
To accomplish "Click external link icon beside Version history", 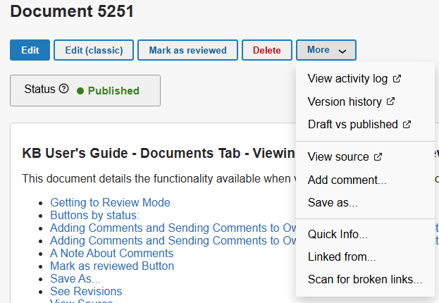I will [390, 102].
